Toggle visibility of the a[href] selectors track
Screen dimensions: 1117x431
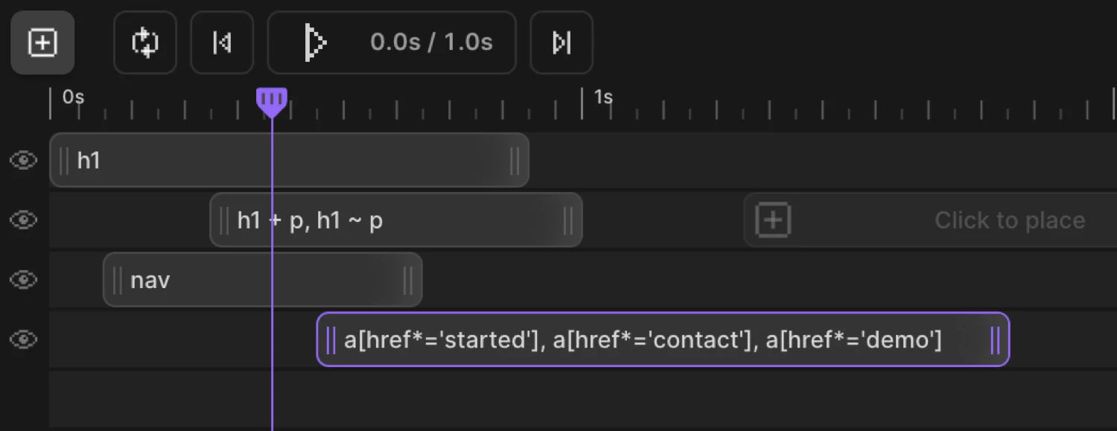coord(23,339)
